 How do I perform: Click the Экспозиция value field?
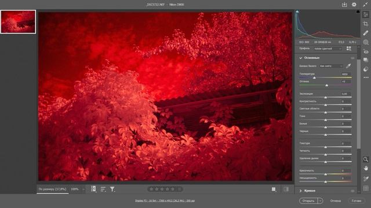click(x=345, y=94)
